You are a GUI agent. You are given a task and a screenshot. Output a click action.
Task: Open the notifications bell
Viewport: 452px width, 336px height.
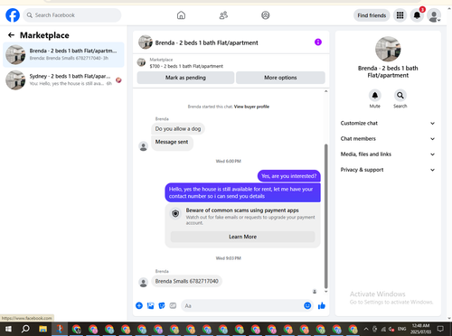point(417,15)
